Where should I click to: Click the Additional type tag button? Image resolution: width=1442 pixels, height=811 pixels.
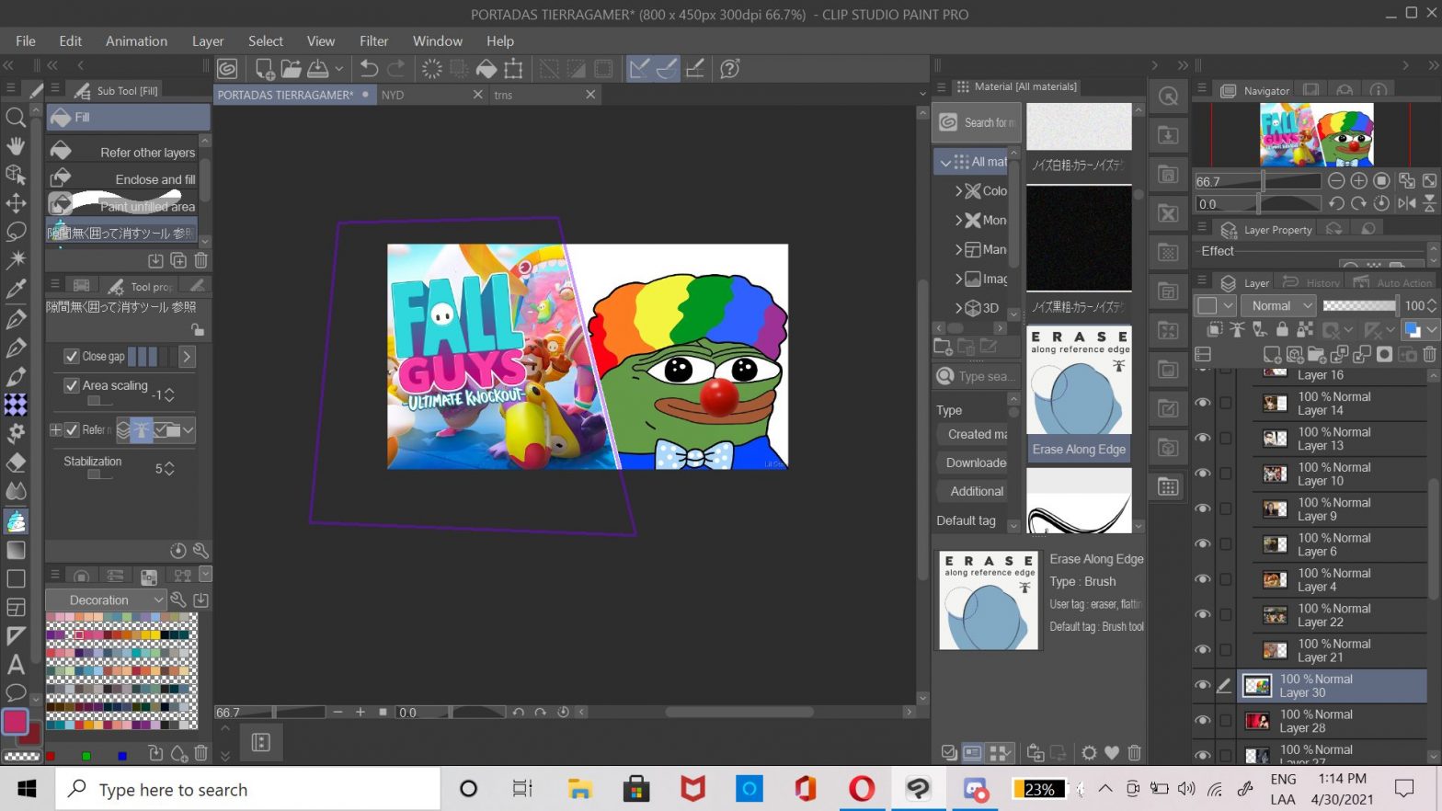click(976, 491)
